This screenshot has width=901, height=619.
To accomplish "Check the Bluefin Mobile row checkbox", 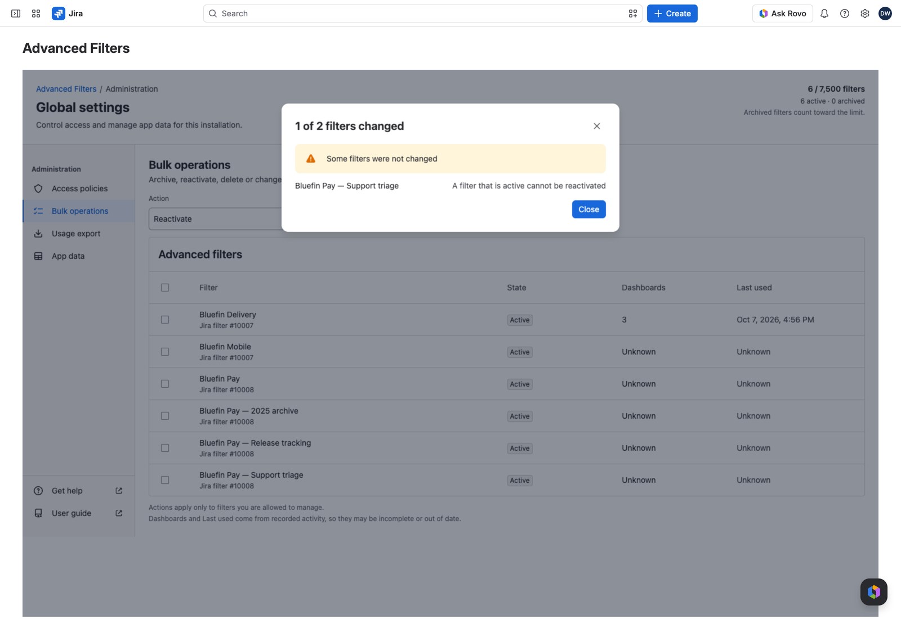I will tap(165, 352).
